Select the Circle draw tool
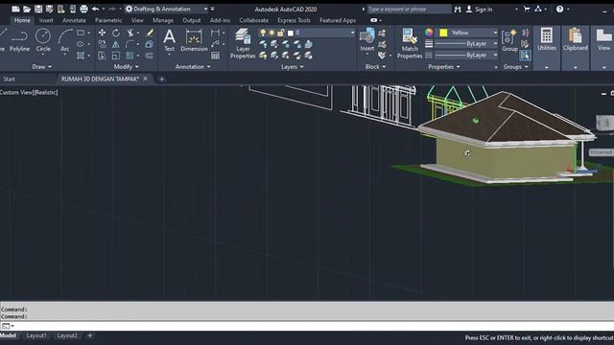This screenshot has height=345, width=614. pos(43,40)
